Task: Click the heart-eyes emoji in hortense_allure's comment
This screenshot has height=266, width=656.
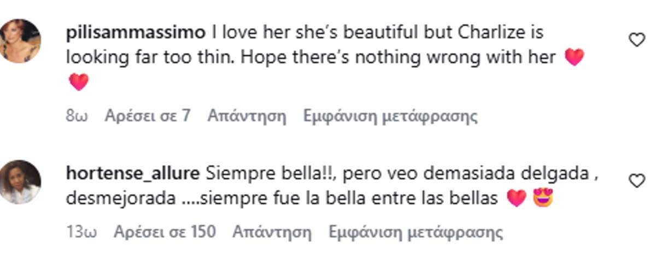Action: [x=543, y=198]
